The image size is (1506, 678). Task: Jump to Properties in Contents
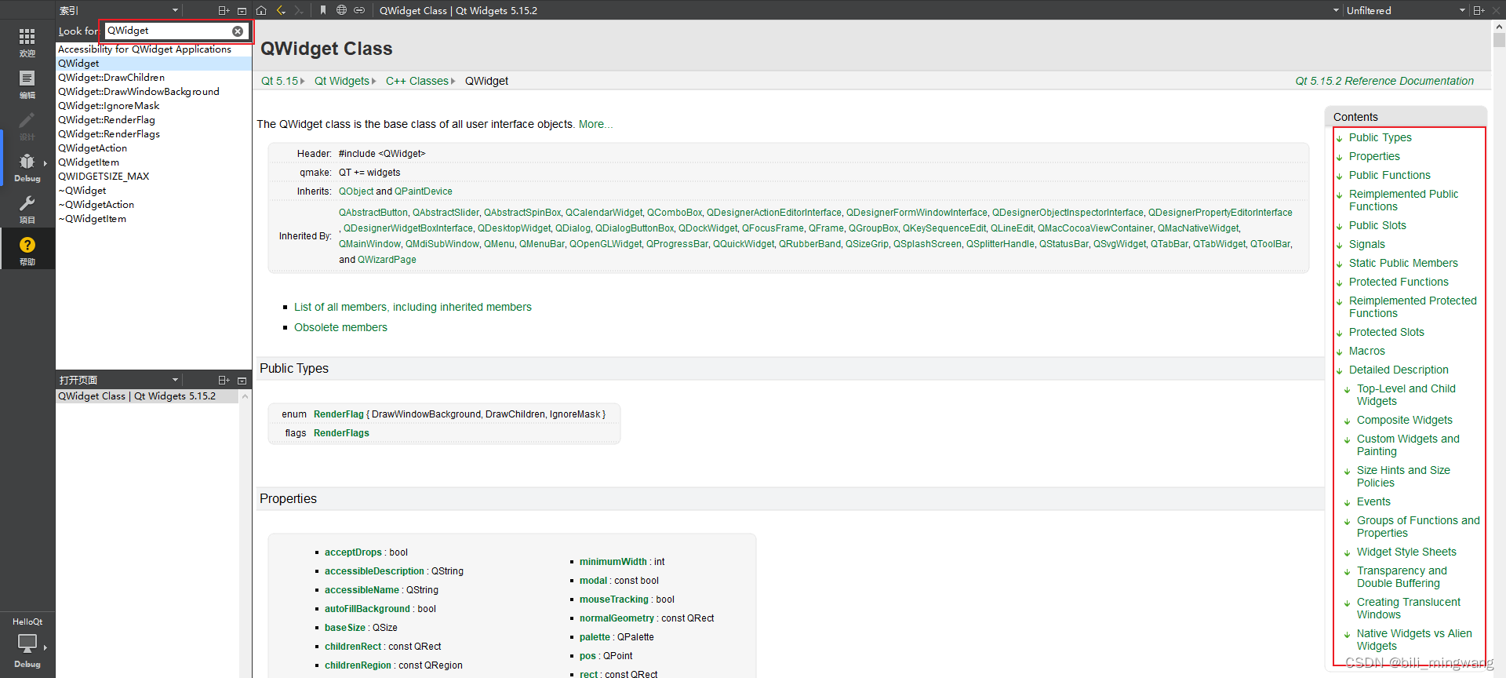point(1374,156)
